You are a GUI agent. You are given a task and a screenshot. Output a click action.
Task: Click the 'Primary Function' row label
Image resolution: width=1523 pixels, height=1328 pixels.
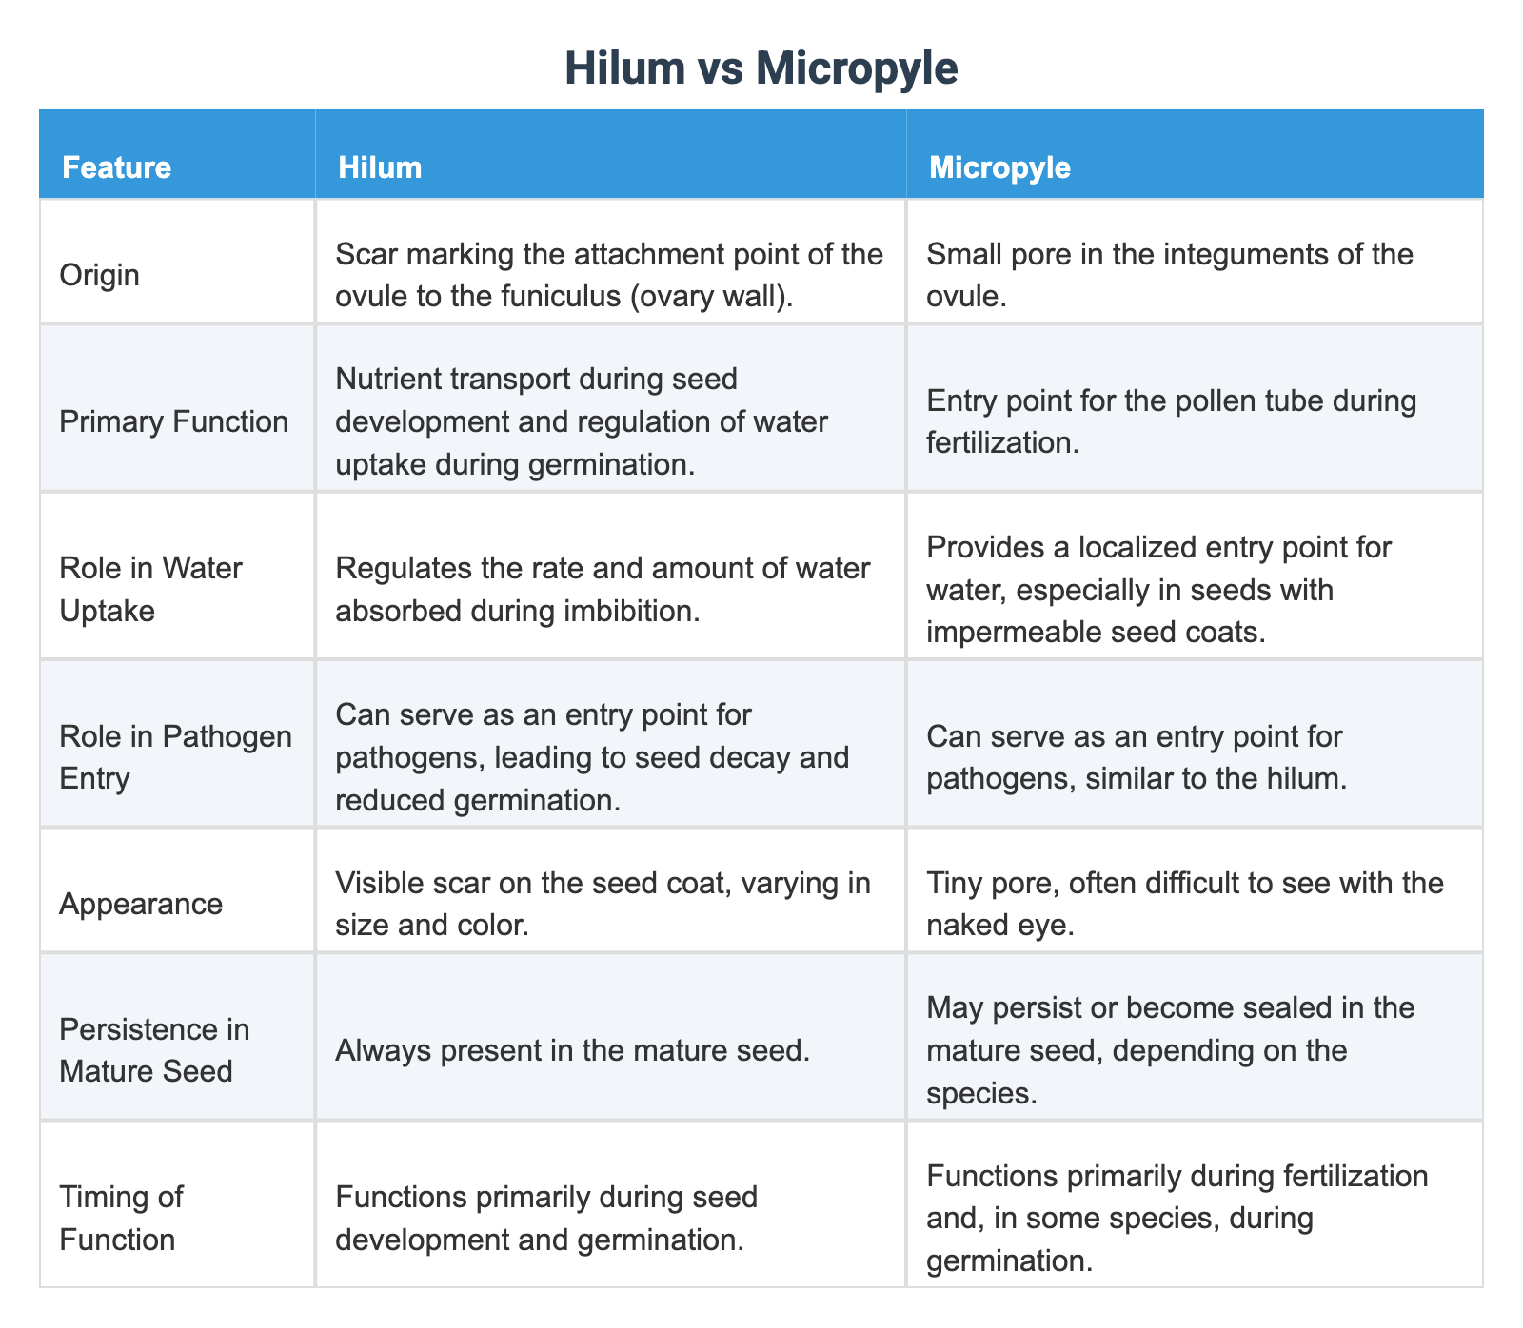point(173,420)
